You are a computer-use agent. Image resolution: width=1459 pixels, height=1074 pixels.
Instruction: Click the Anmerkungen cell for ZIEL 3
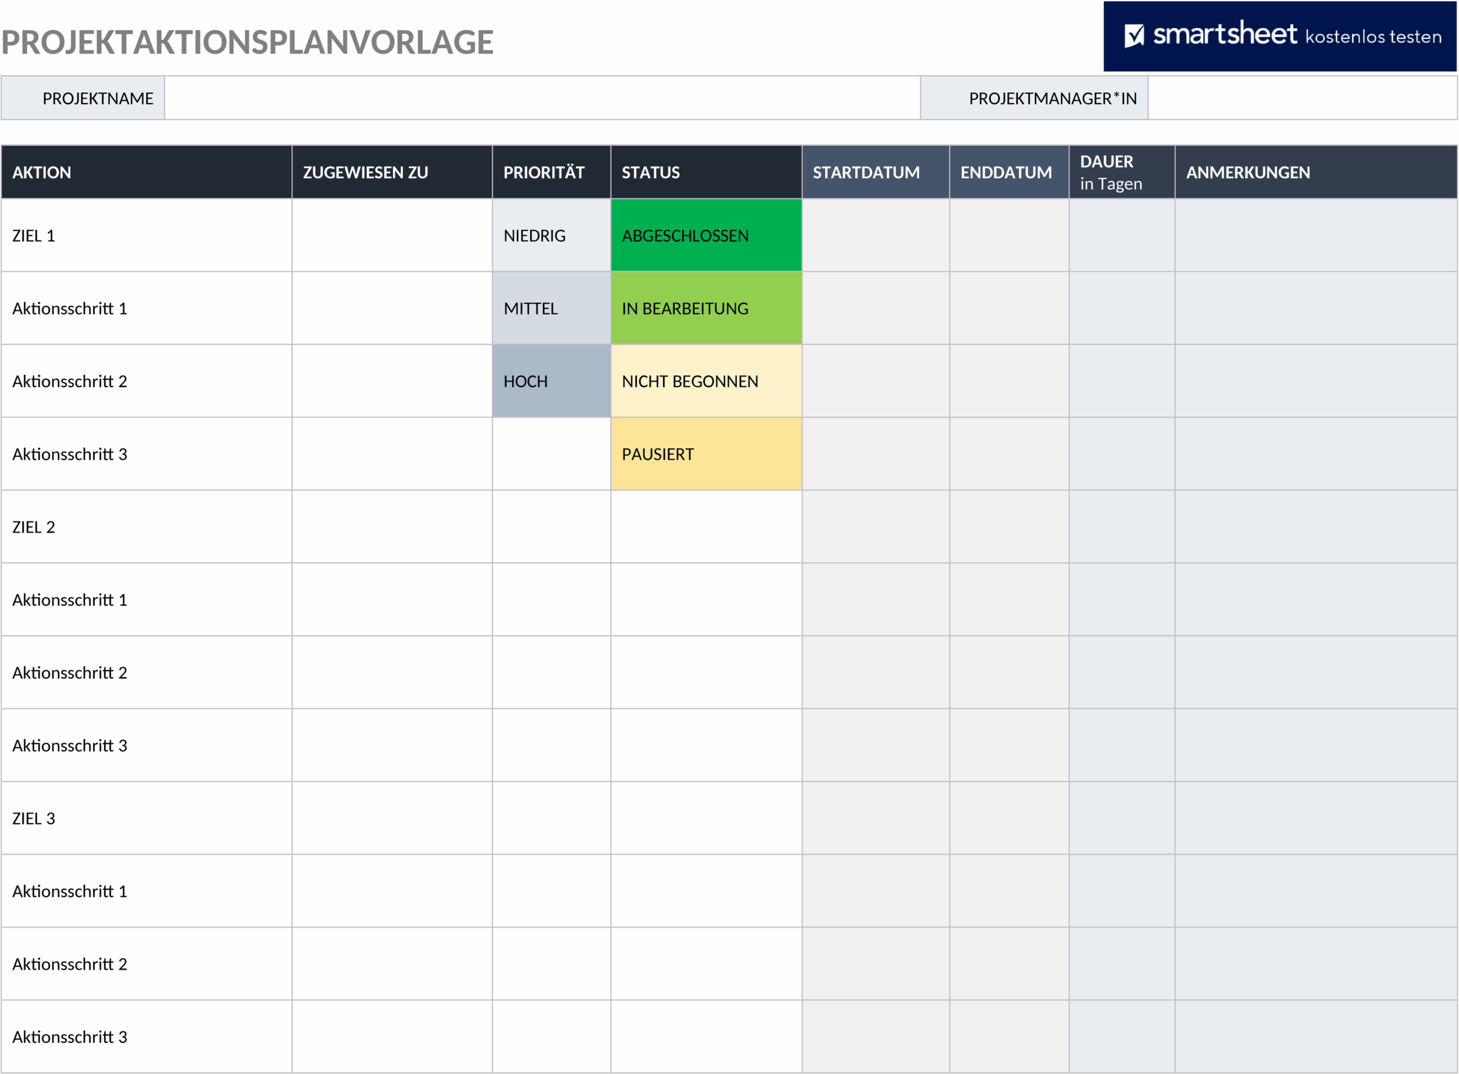[x=1316, y=818]
